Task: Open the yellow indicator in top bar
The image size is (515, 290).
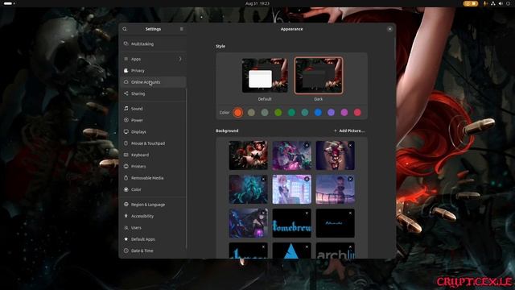Action: tap(470, 3)
